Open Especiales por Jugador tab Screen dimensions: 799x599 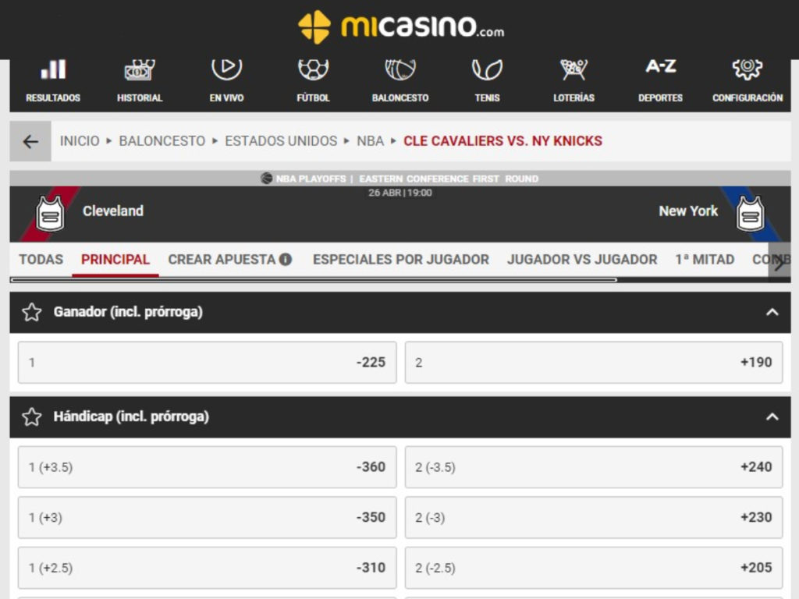(401, 259)
